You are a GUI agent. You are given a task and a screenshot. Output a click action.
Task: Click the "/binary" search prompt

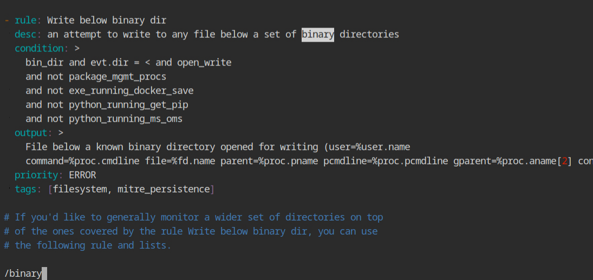coord(23,274)
